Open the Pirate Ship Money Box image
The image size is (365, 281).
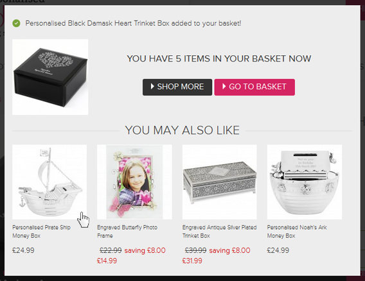pos(49,182)
